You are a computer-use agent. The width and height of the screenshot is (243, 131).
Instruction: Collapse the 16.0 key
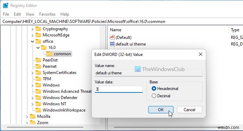(38, 48)
